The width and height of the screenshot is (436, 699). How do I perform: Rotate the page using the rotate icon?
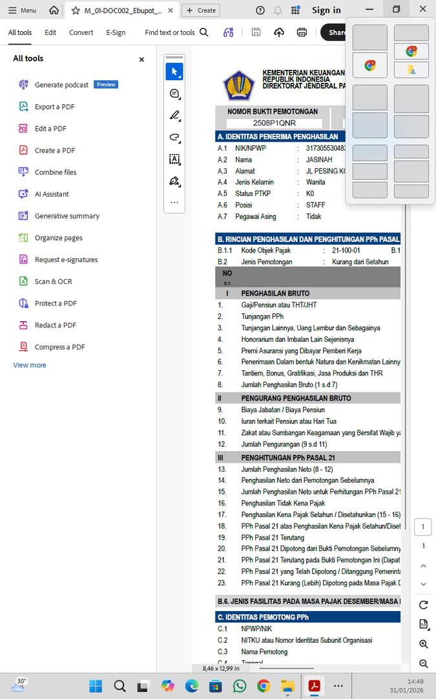pos(424,605)
